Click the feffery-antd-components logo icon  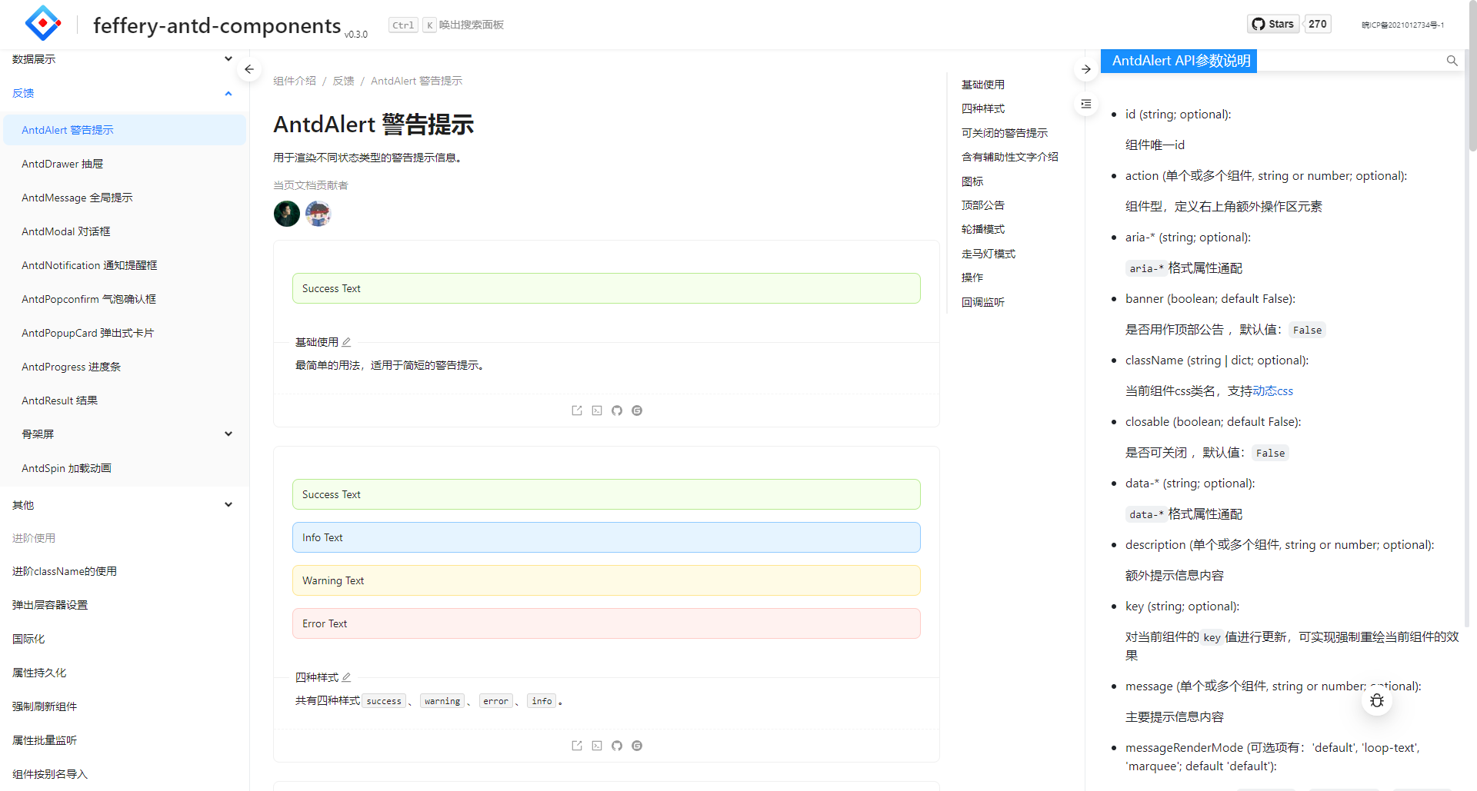(x=43, y=23)
